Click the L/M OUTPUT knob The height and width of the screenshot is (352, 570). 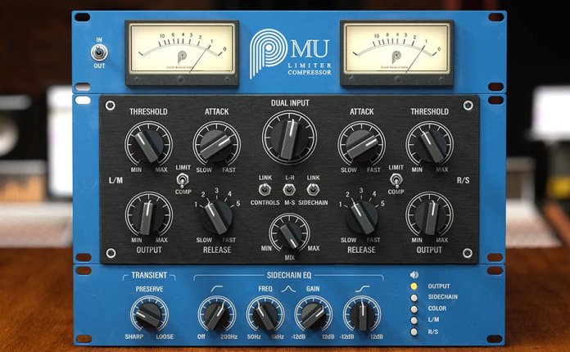pos(149,214)
